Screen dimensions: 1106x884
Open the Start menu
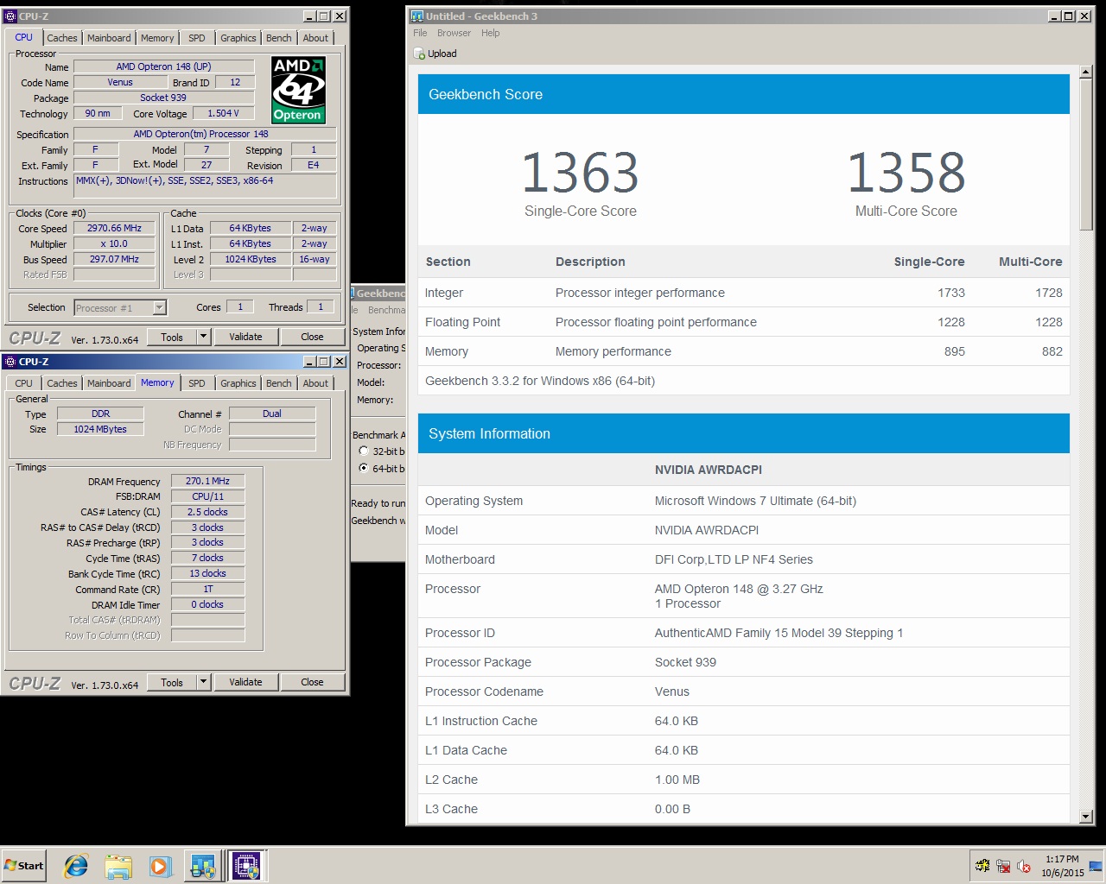tap(23, 866)
